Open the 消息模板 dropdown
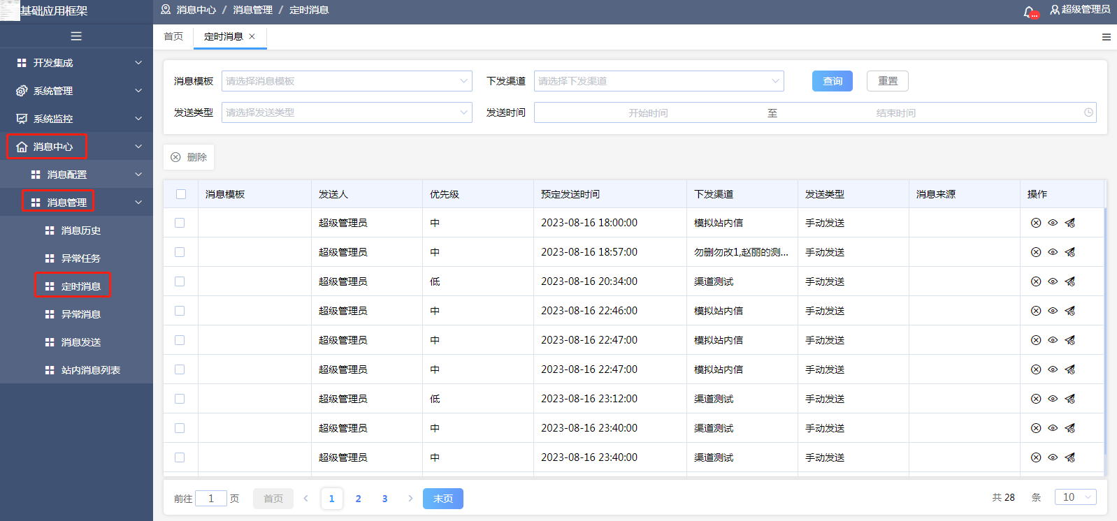The width and height of the screenshot is (1117, 521). click(x=347, y=81)
